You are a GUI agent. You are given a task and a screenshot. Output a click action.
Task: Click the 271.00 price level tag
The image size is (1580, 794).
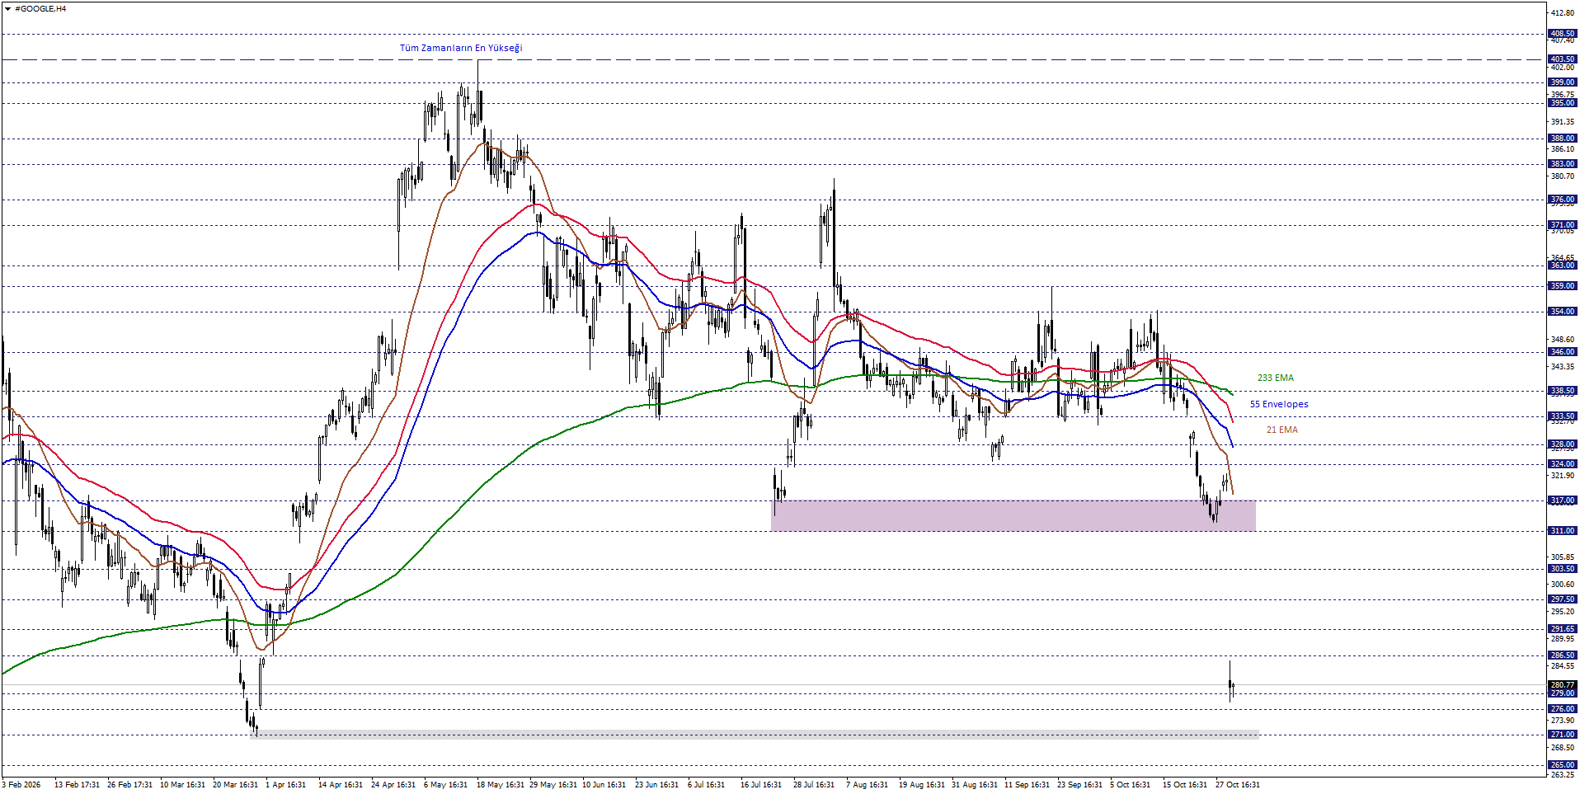click(x=1562, y=735)
